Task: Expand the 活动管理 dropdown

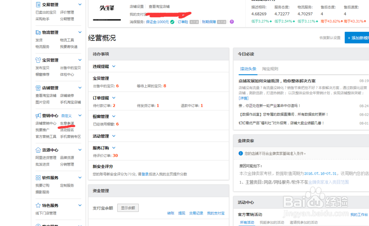Action: point(114,136)
